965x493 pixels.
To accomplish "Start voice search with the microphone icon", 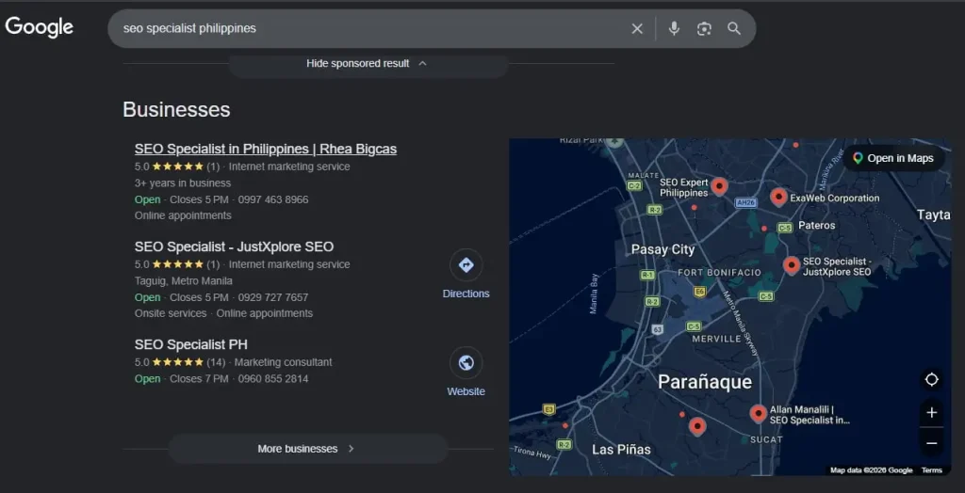I will (x=674, y=28).
